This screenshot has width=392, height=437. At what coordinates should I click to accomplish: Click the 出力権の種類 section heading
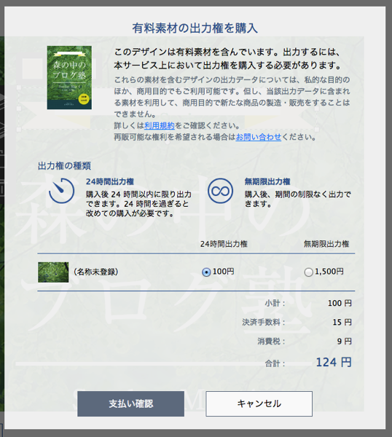coord(64,166)
